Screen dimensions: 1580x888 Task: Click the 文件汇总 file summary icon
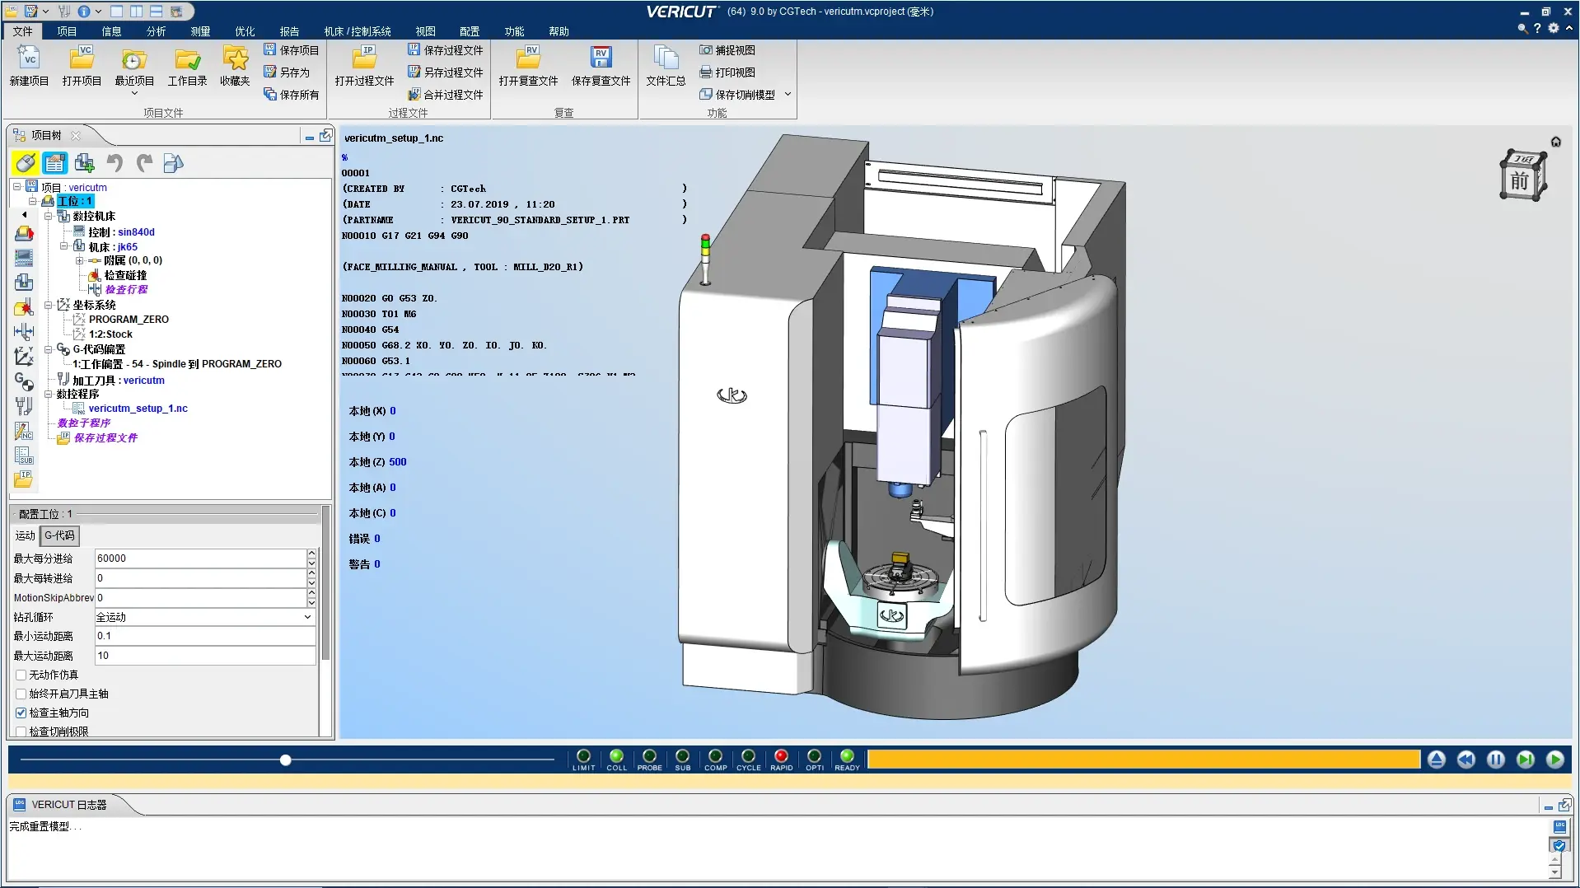[x=666, y=66]
